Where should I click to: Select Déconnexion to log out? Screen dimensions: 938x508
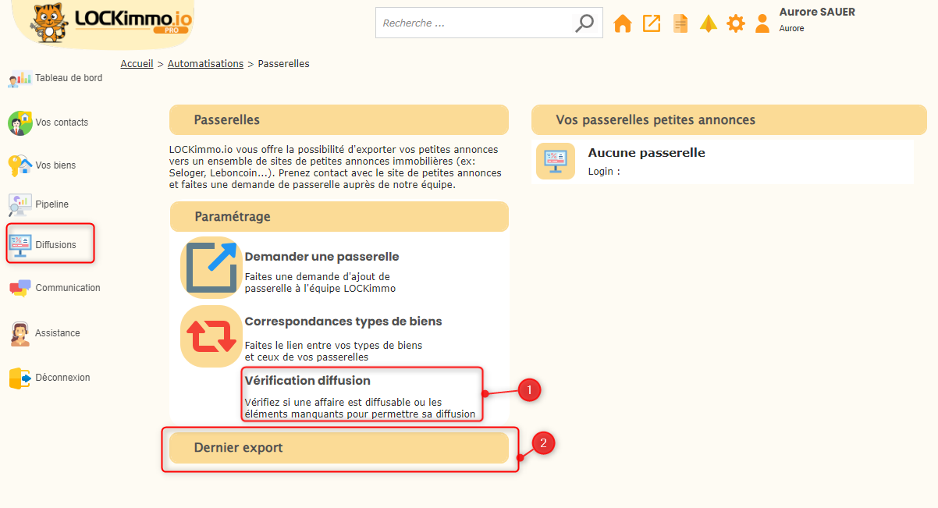(x=62, y=378)
